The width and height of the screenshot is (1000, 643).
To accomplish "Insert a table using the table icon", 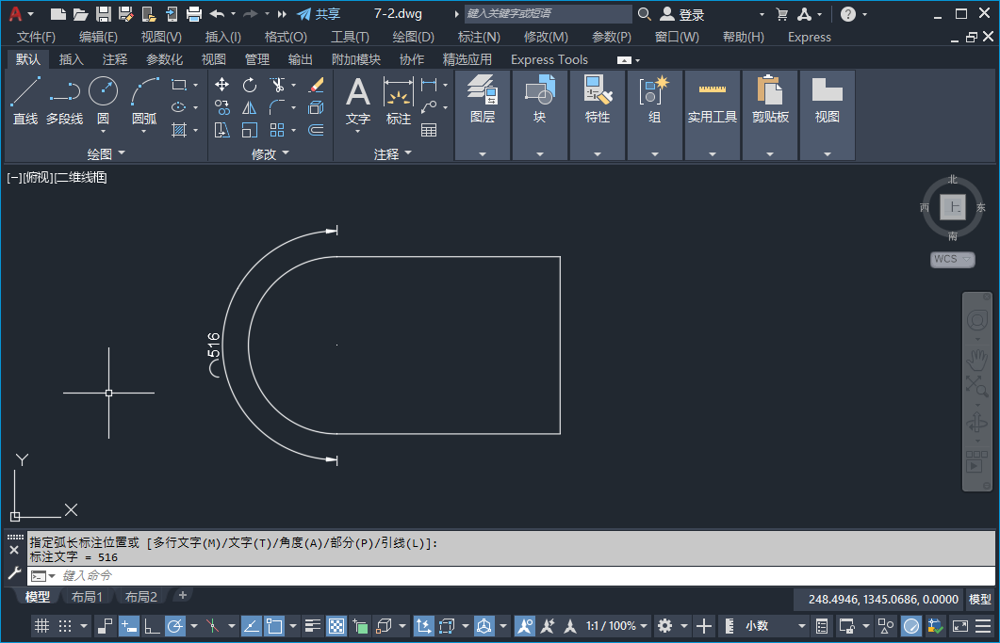I will coord(429,130).
